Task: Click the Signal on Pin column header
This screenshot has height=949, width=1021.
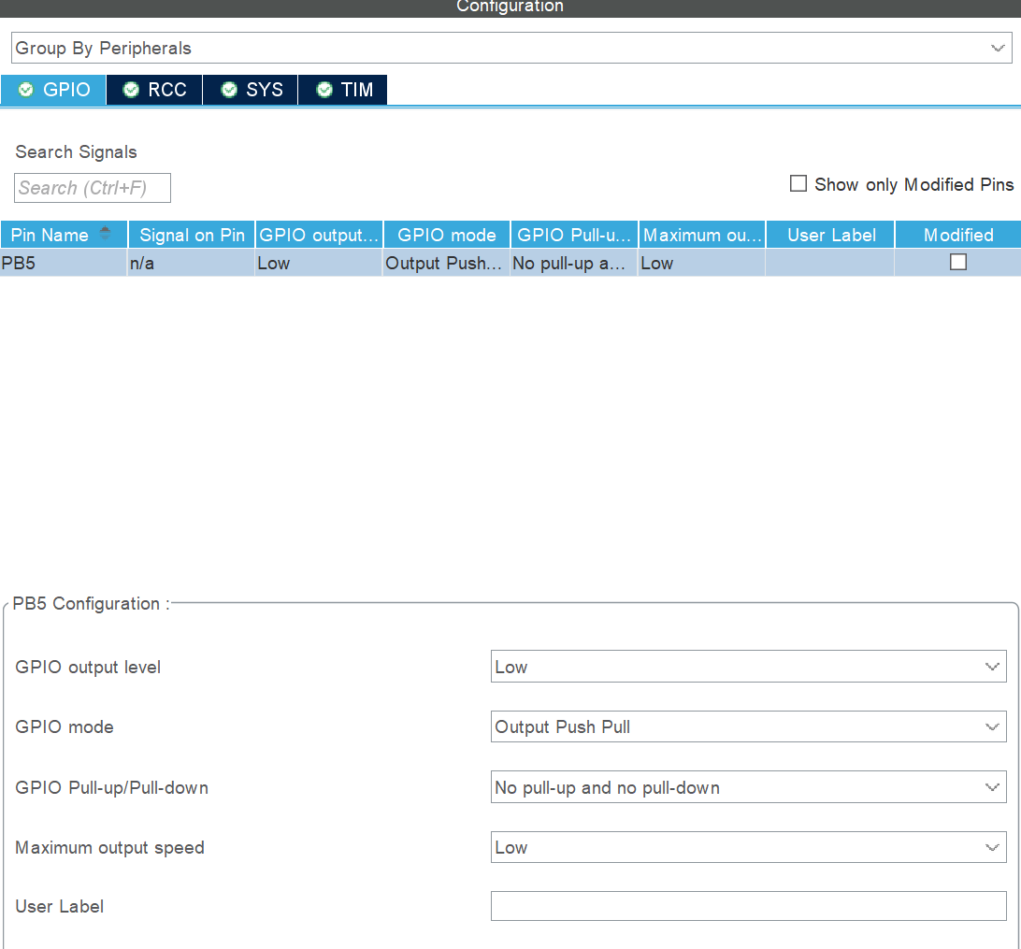Action: 191,234
